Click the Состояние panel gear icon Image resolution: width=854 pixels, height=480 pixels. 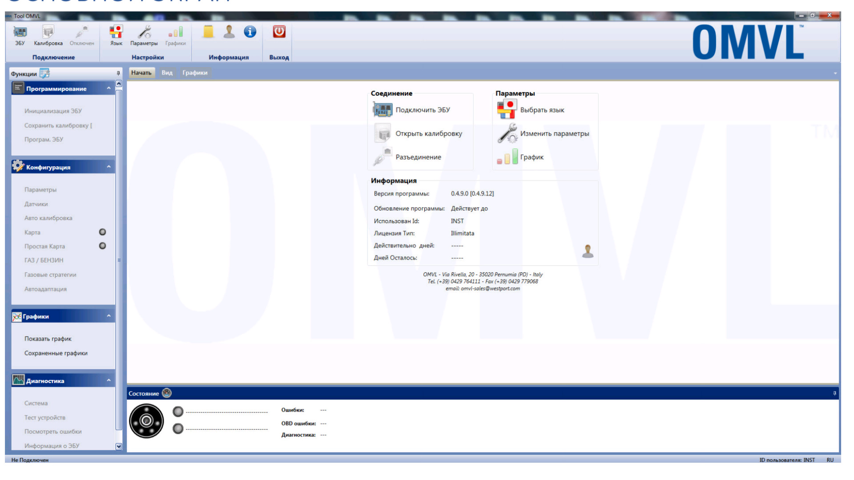[167, 393]
